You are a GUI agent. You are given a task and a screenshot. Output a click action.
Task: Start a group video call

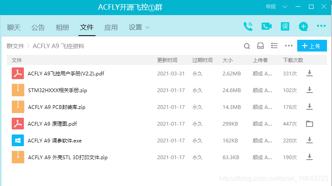tap(267, 26)
